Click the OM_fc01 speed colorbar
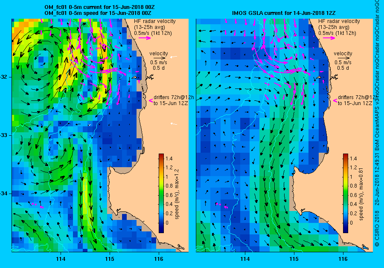Viewport: 384px width, 268px height. pyautogui.click(x=161, y=193)
